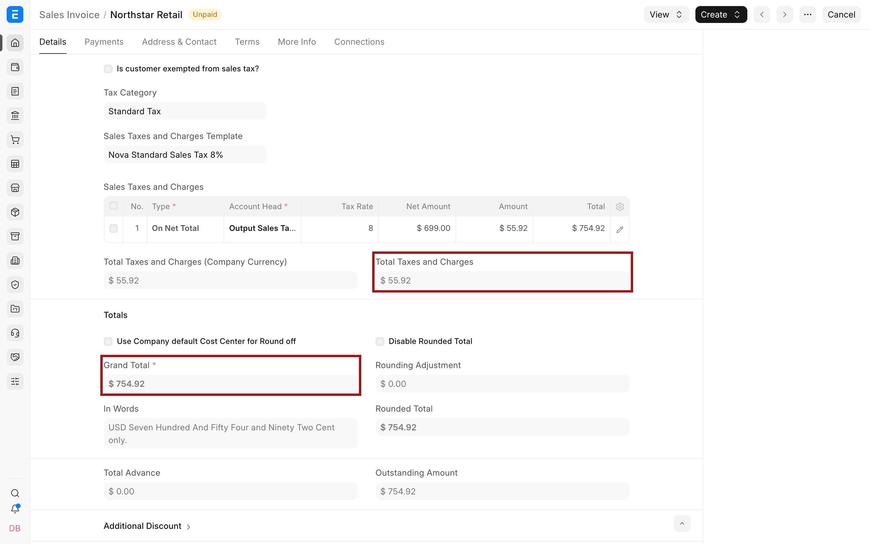870x544 pixels.
Task: Click the Output Sales Tax account cell
Action: click(x=262, y=228)
